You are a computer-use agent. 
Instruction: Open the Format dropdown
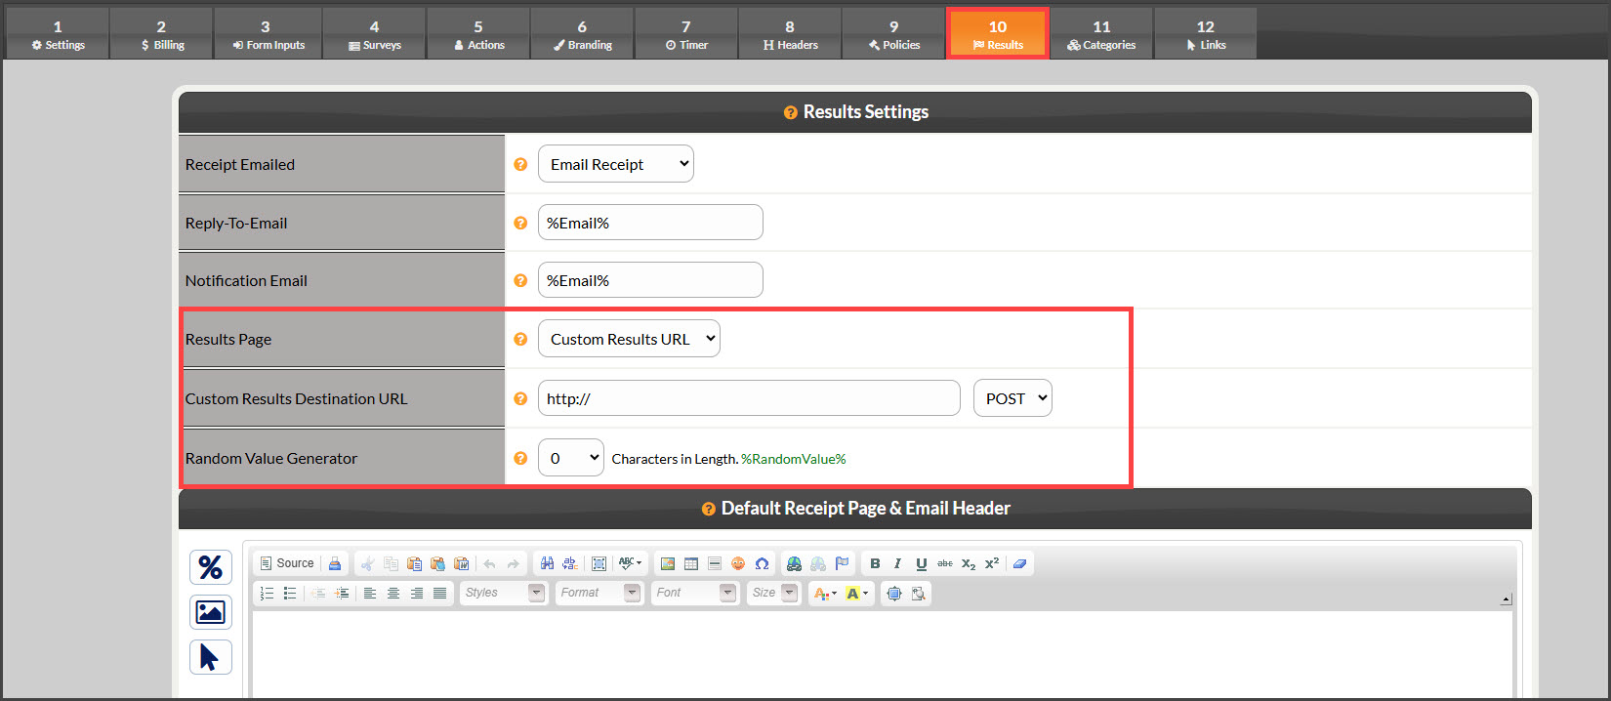pos(599,593)
